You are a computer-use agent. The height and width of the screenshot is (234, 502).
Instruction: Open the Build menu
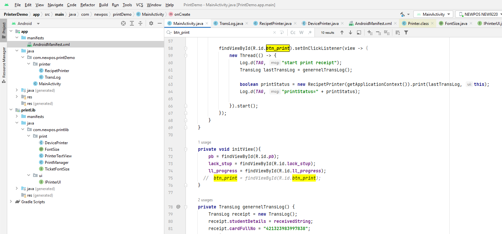coord(103,5)
